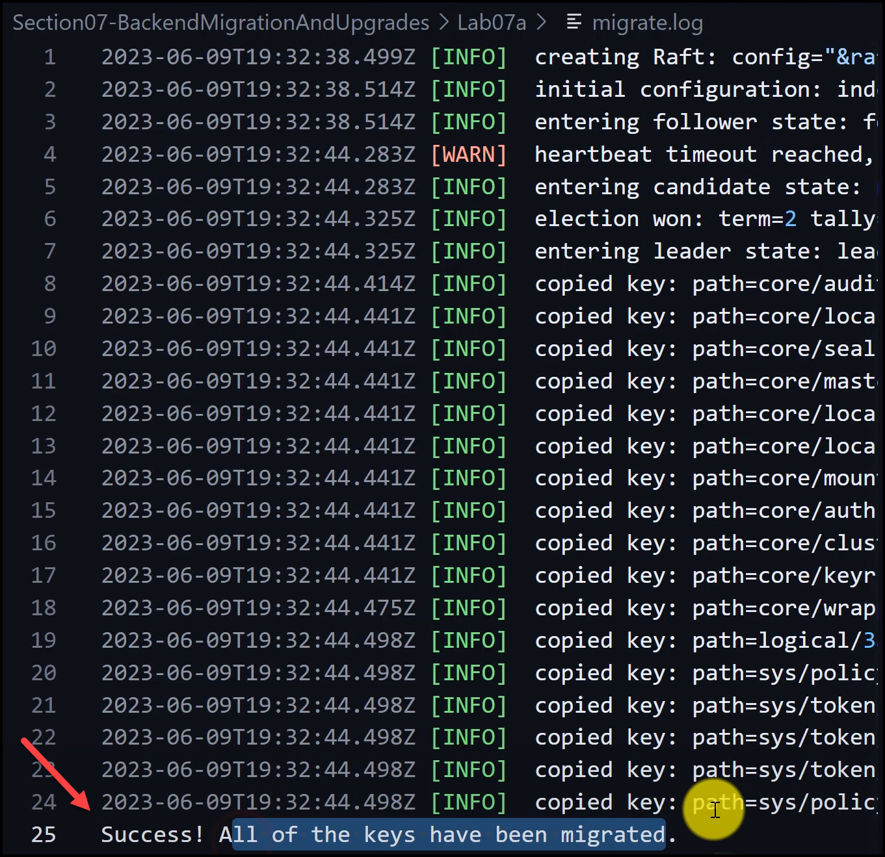Click the [INFO] tag next to the first copied key line
Image resolution: width=885 pixels, height=857 pixels.
[x=469, y=283]
